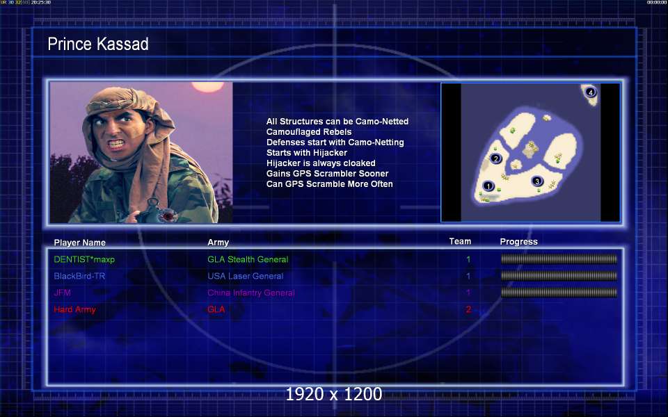Click the red GLA army entry

click(216, 309)
